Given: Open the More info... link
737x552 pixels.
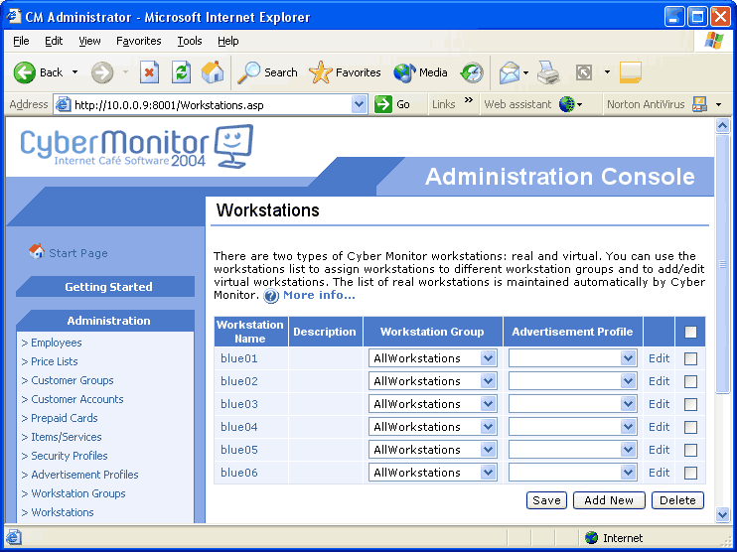Looking at the screenshot, I should 319,295.
